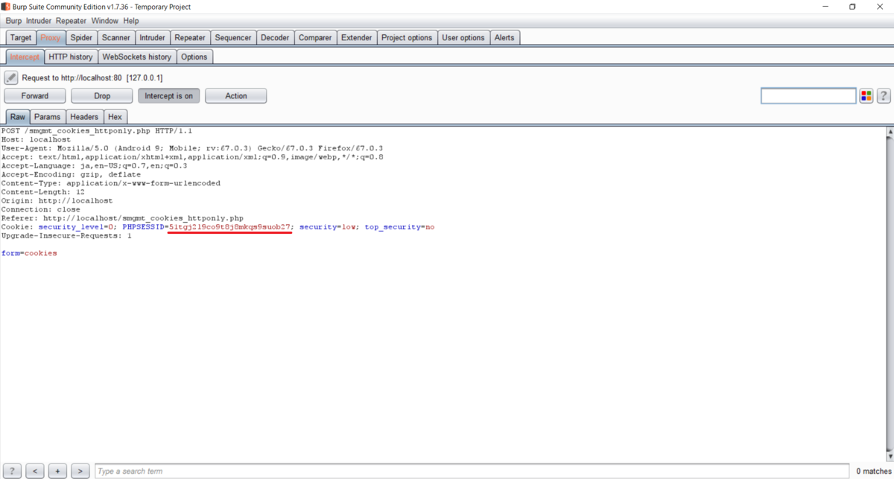The image size is (894, 479).
Task: Click the 'Origin: http://localhost' line
Action: point(57,200)
